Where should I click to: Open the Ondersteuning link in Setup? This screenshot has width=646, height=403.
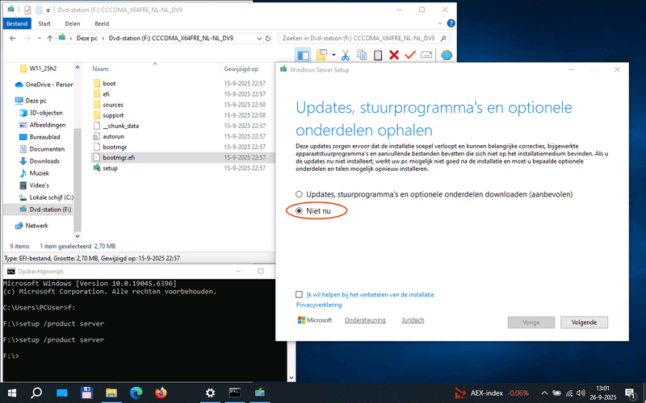click(365, 320)
